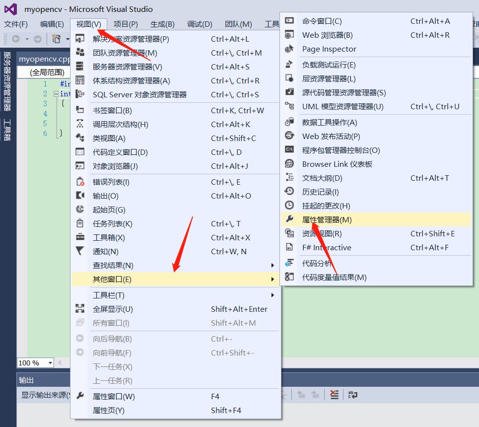Choose F# Interactive entry

pyautogui.click(x=376, y=247)
